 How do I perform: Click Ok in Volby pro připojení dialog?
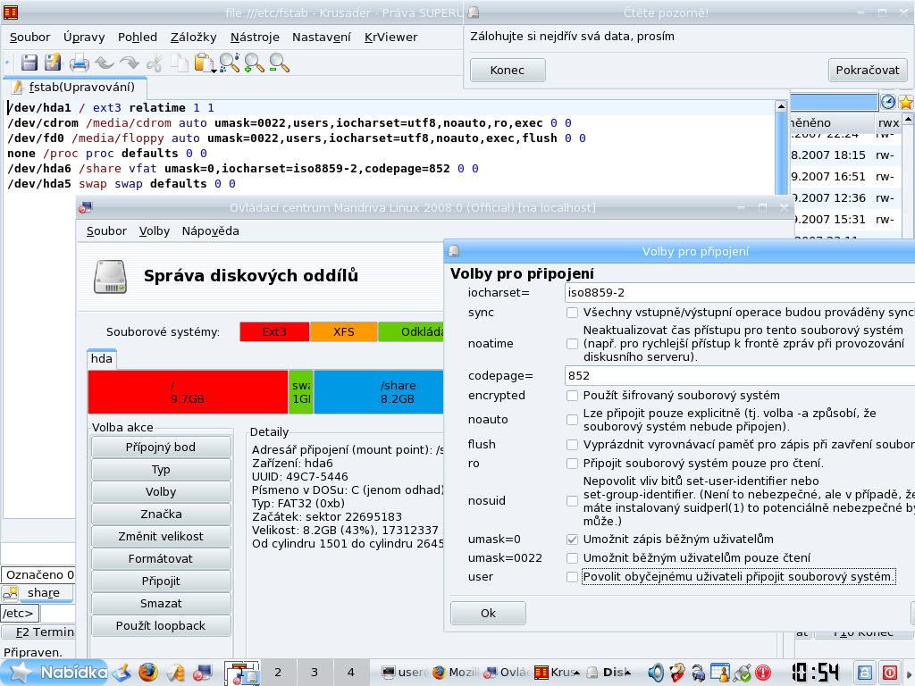click(x=488, y=613)
